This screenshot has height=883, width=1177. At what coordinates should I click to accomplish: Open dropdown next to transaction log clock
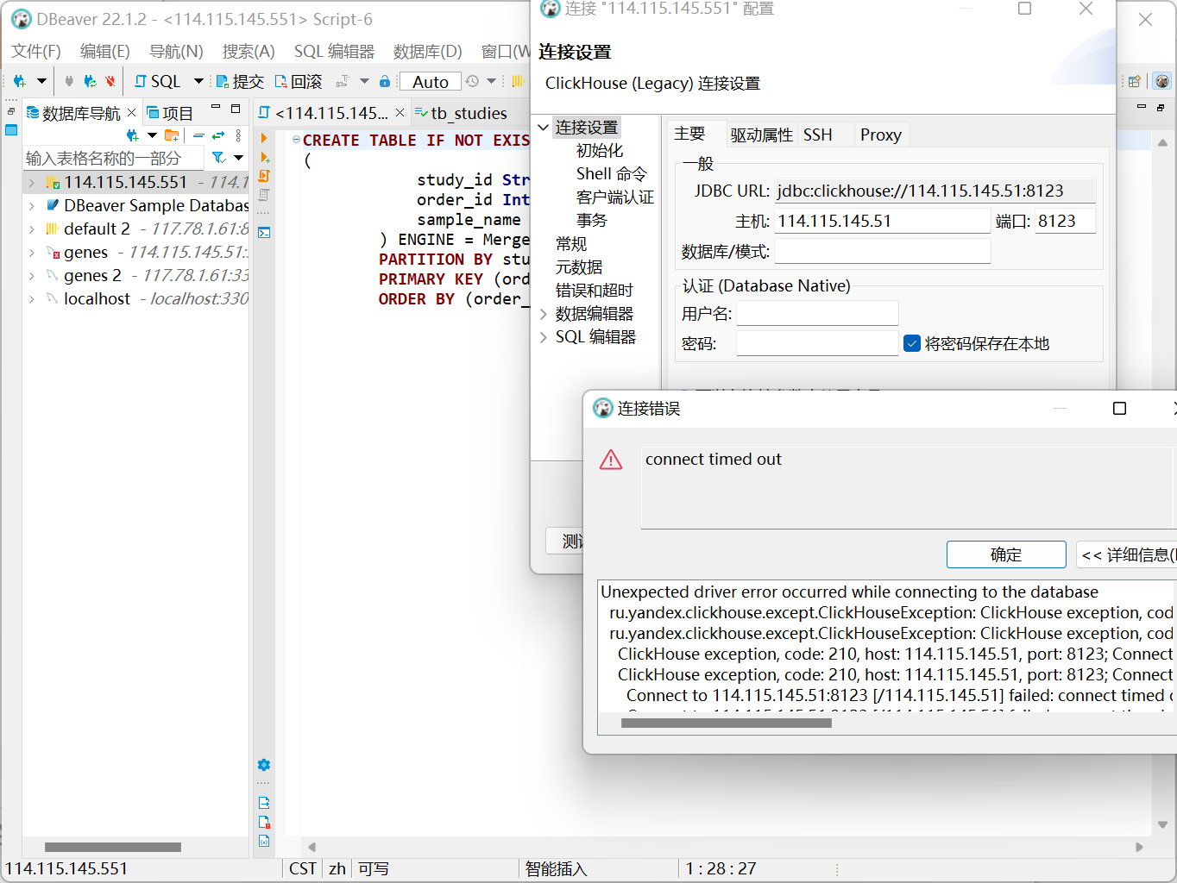[x=491, y=81]
